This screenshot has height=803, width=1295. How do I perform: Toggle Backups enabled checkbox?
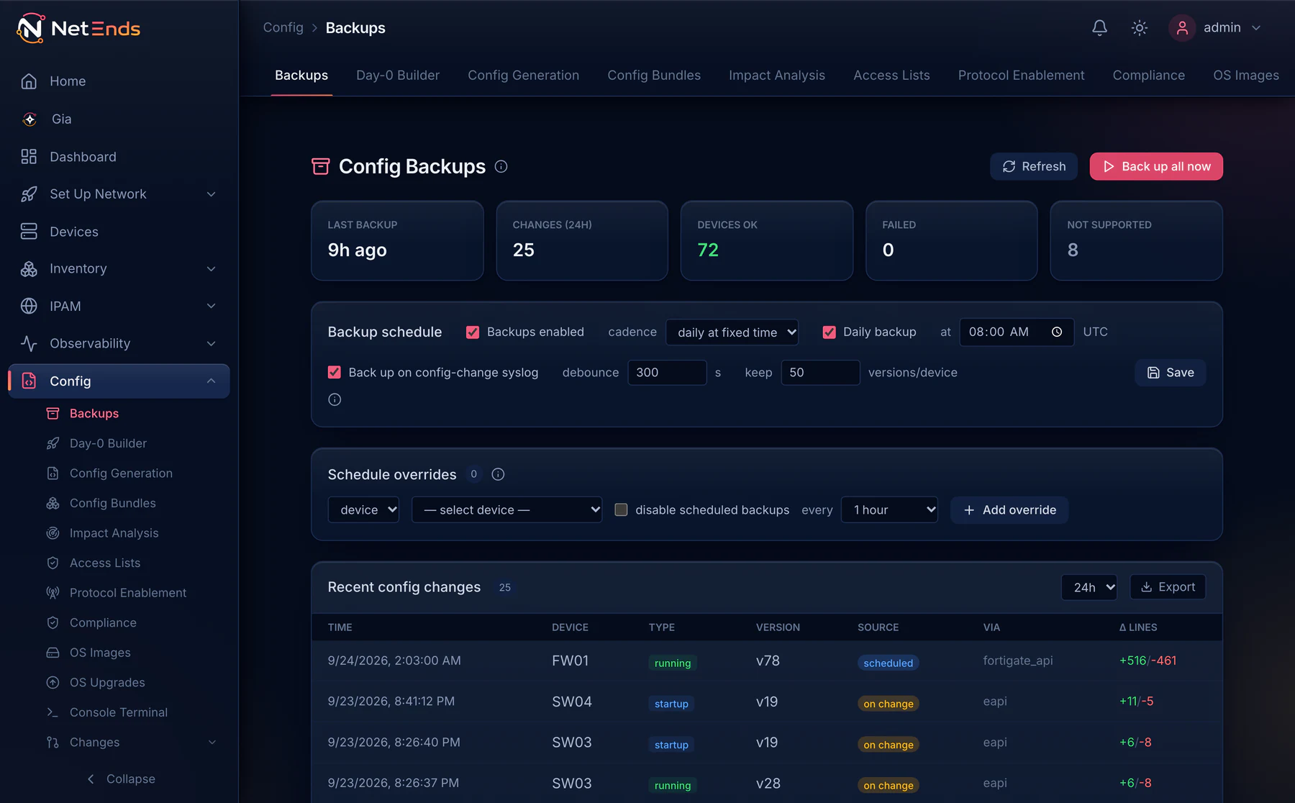[x=473, y=332]
